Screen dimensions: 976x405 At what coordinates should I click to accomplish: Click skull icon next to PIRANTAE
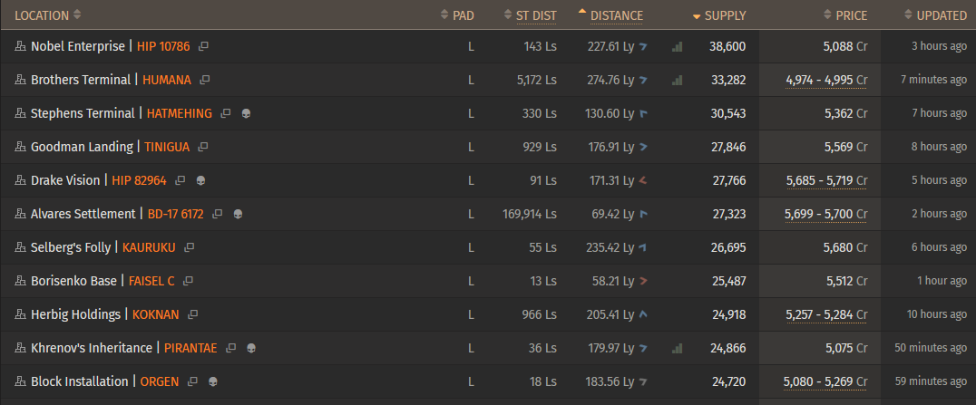coord(251,348)
